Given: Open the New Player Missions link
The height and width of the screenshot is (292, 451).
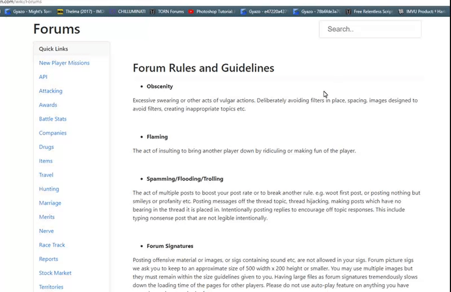Looking at the screenshot, I should [64, 63].
